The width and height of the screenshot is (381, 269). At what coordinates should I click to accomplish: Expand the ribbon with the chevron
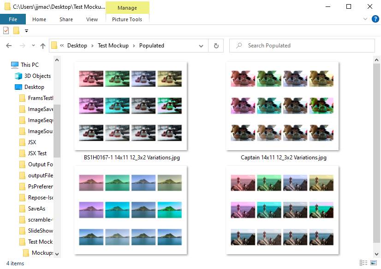pos(365,19)
